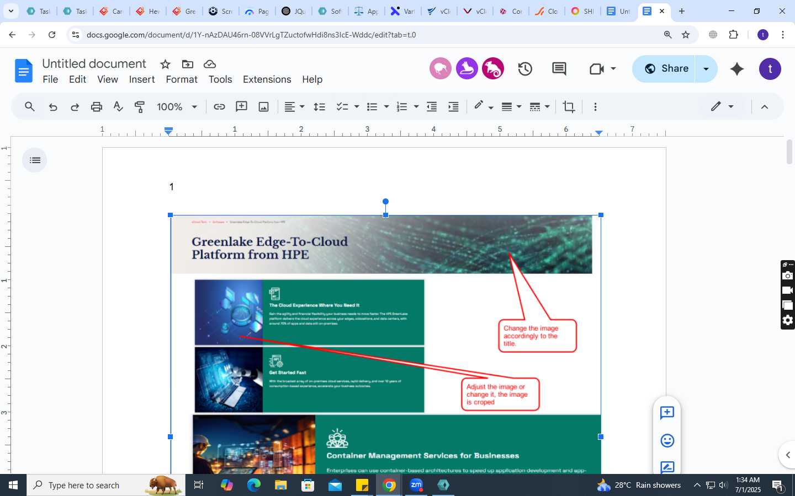Image resolution: width=795 pixels, height=496 pixels.
Task: Open Chrome extensions puzzle icon
Action: point(733,35)
